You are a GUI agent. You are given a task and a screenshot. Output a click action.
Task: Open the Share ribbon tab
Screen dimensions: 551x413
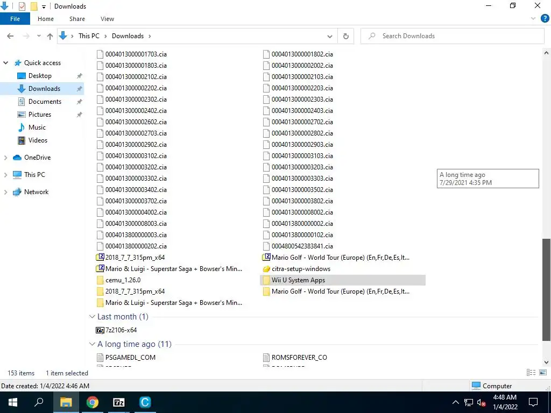(77, 19)
